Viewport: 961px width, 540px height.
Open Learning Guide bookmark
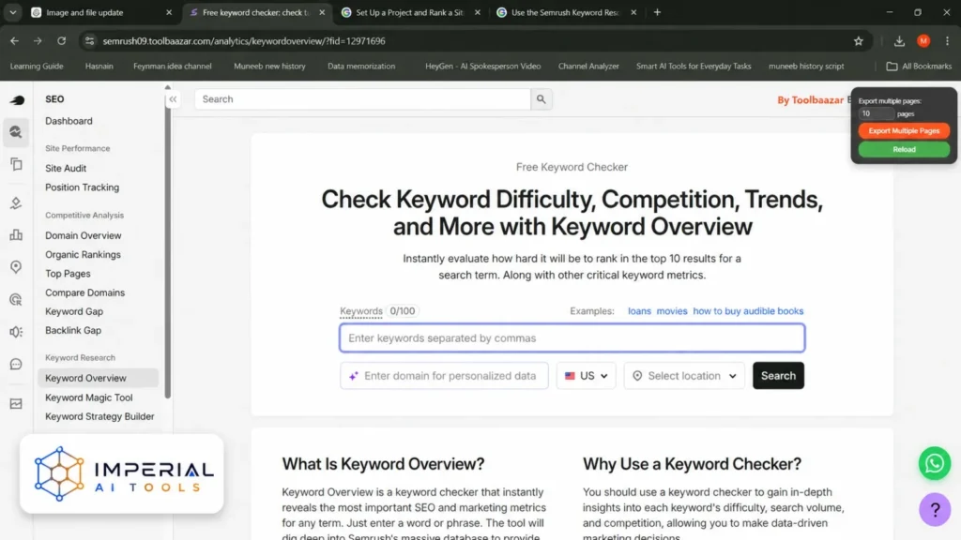pos(37,67)
